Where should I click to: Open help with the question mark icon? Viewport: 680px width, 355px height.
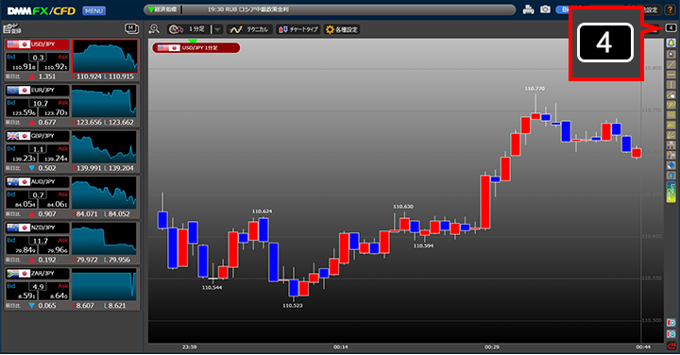(671, 9)
